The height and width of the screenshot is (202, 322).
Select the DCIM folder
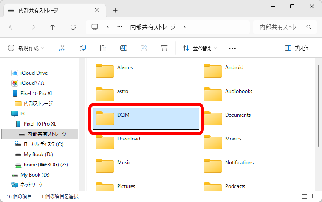click(146, 119)
